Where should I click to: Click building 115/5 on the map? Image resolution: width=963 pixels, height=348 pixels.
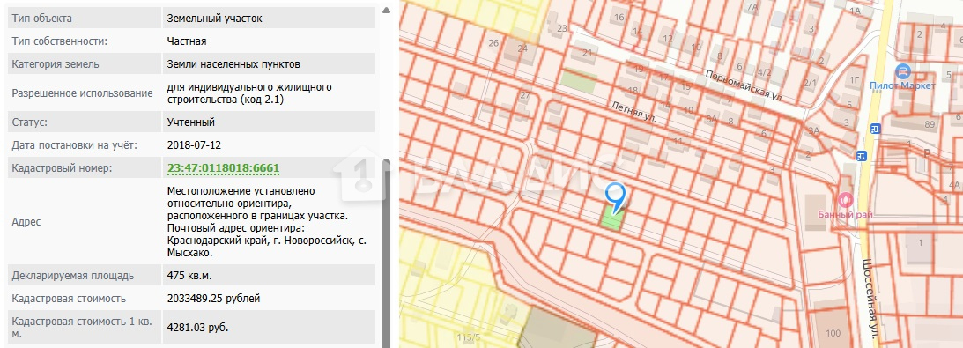[470, 337]
